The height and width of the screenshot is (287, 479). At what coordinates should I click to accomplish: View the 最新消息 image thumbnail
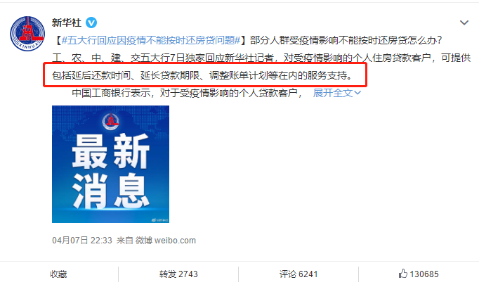[110, 165]
